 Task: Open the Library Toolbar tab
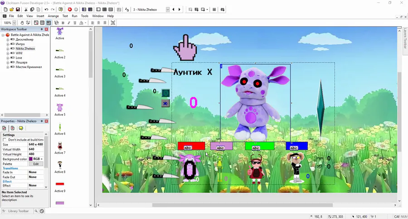pyautogui.click(x=18, y=211)
